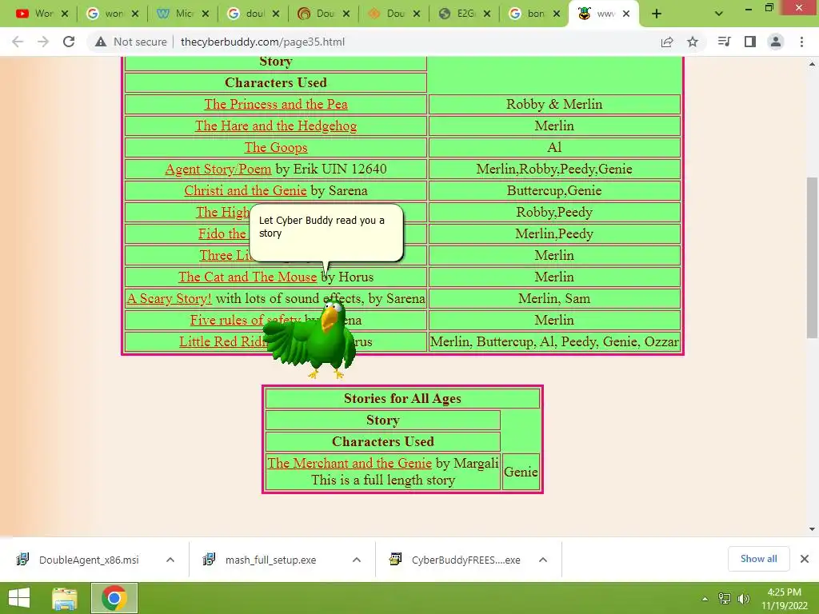Viewport: 819px width, 614px height.
Task: Open the Three Little story link
Action: 225,255
